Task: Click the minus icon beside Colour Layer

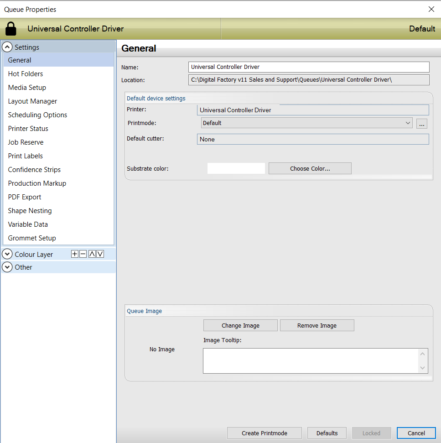Action: [x=83, y=254]
